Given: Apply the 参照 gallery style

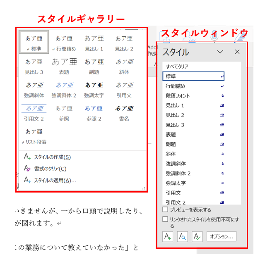Looking at the screenshot, I should click(x=64, y=113).
